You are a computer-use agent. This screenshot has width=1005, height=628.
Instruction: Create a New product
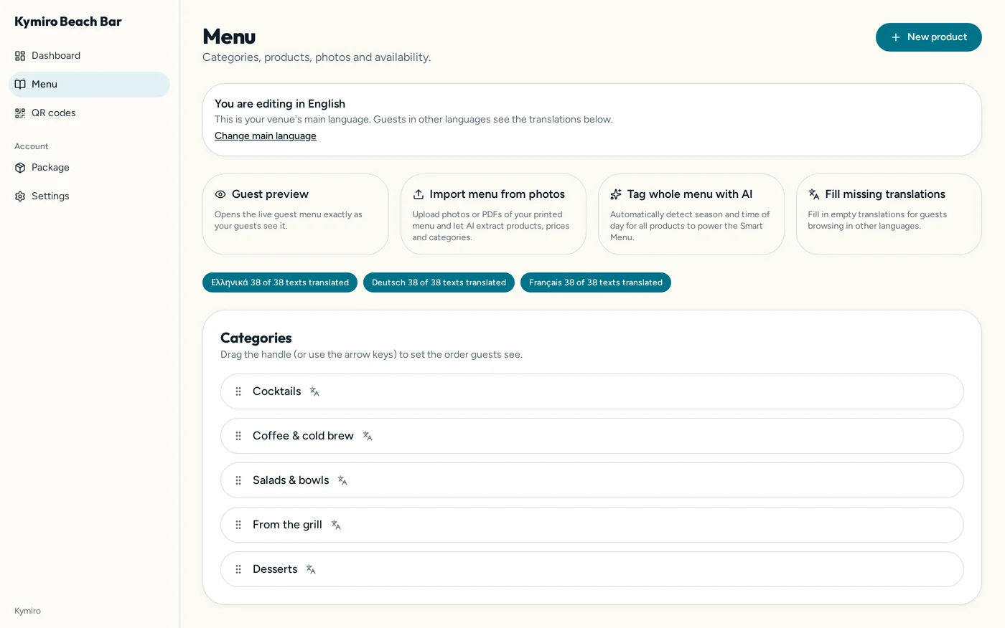pyautogui.click(x=929, y=37)
